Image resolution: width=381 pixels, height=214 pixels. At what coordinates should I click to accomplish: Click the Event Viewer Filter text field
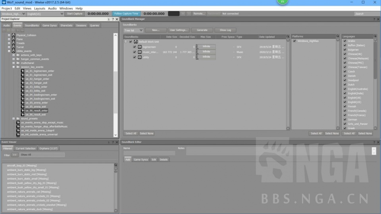(x=42, y=155)
